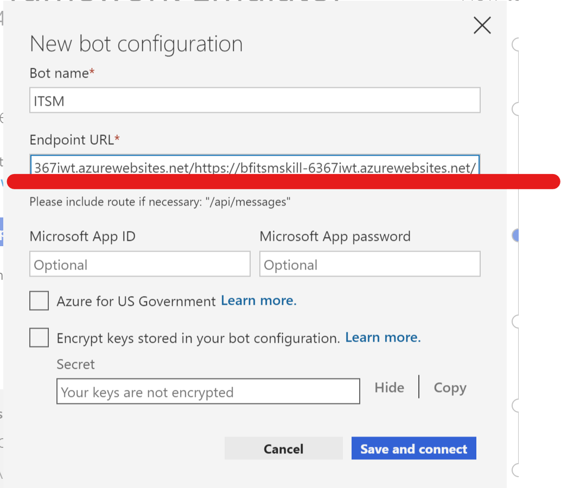
Task: Check Encrypt keys stored in bot configuration
Action: click(x=39, y=337)
